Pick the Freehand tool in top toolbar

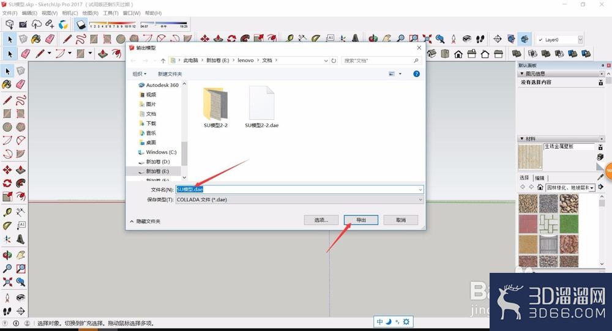coord(81,39)
